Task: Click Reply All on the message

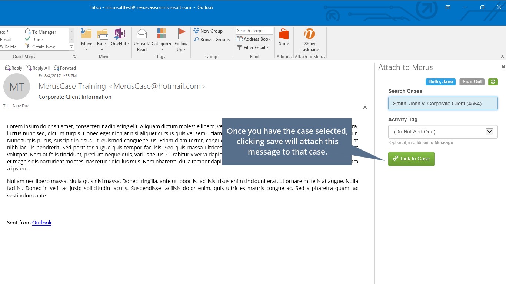Action: click(x=38, y=68)
